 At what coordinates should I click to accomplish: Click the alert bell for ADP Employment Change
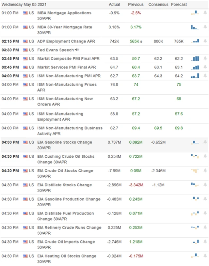205,41
